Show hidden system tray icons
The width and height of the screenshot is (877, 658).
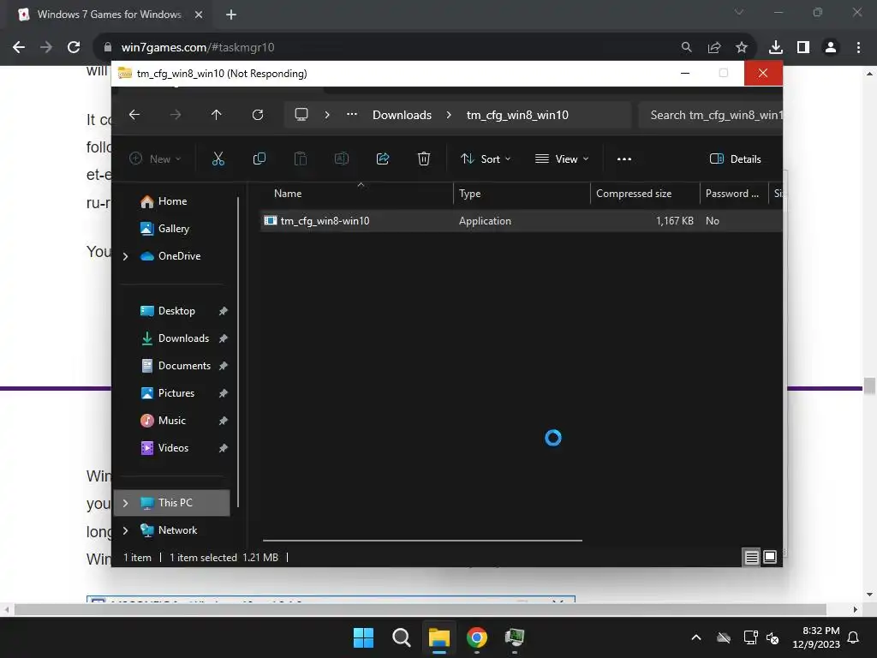696,637
